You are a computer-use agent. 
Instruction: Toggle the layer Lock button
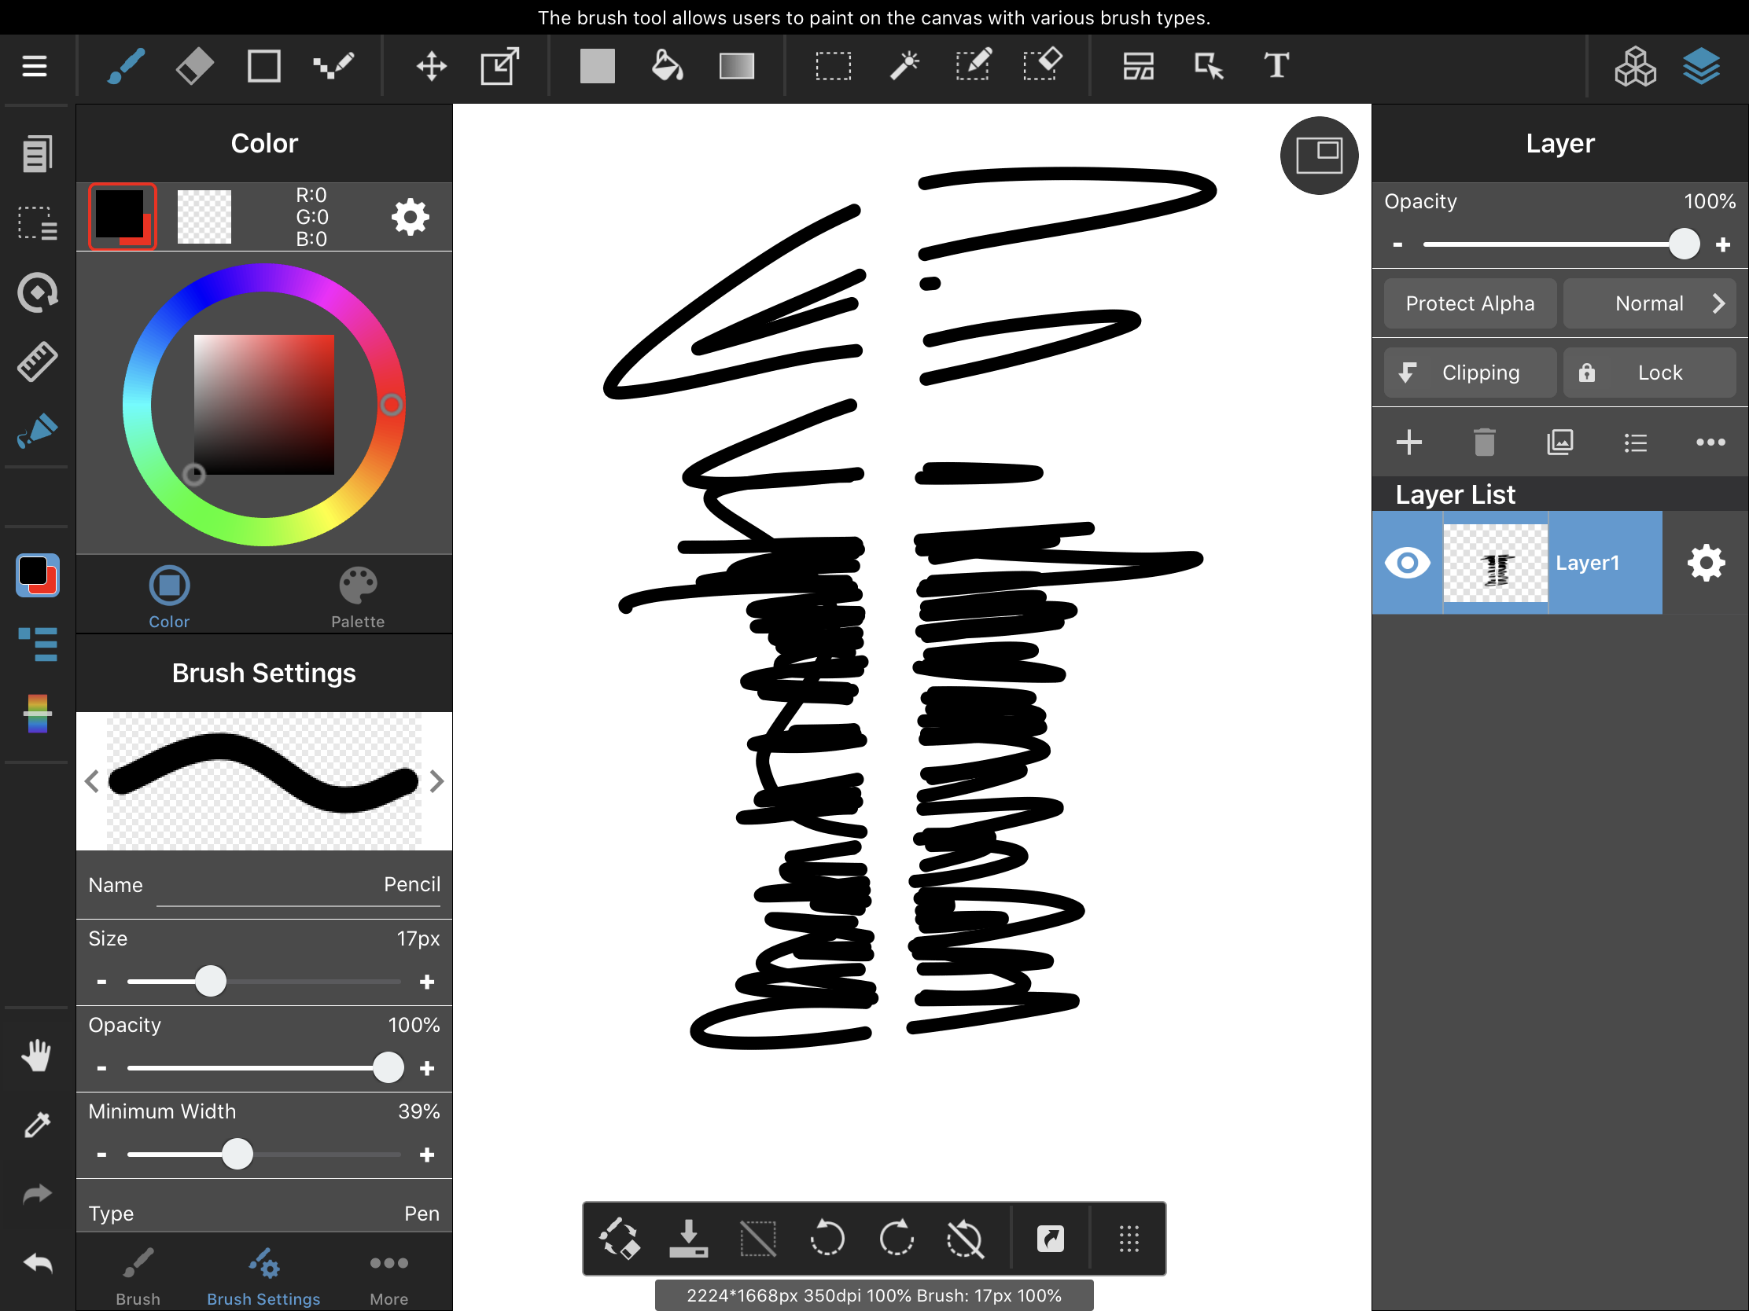1648,373
